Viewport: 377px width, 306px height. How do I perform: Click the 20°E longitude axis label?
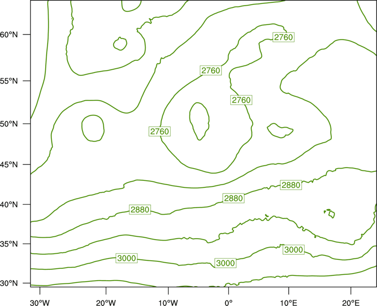click(x=351, y=303)
